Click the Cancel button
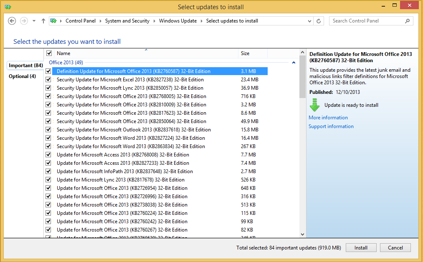The image size is (423, 262). 395,248
